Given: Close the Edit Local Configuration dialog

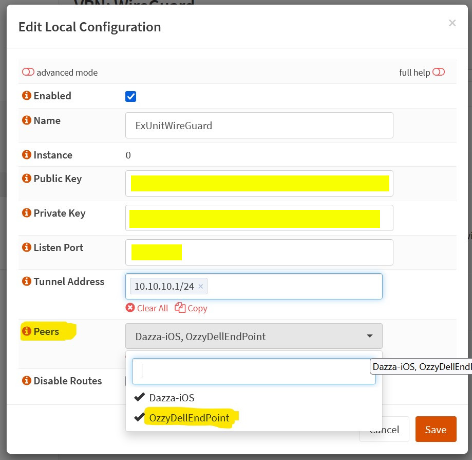Looking at the screenshot, I should tap(452, 23).
